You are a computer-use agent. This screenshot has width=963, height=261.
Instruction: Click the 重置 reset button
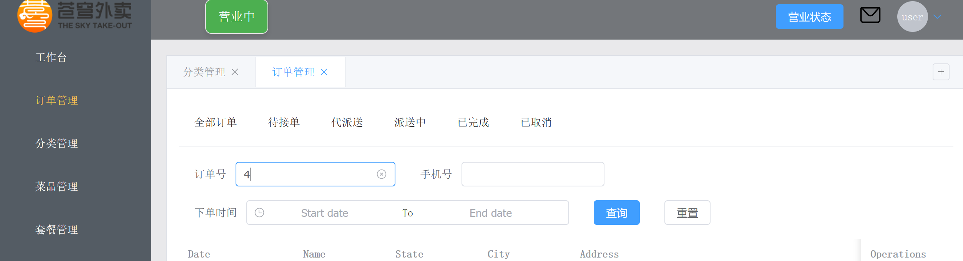tap(687, 213)
